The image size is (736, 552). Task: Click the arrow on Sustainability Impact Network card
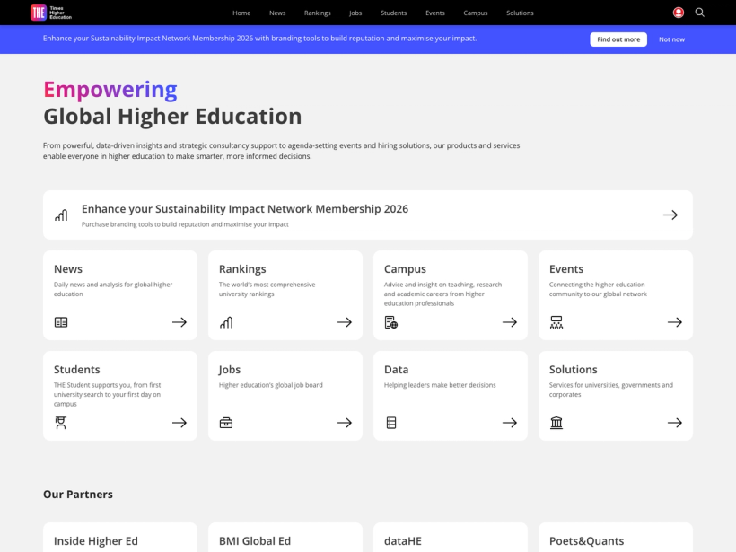[670, 215]
